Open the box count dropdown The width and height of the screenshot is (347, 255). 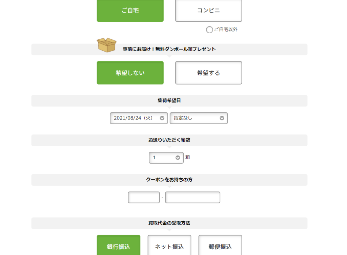click(x=166, y=158)
